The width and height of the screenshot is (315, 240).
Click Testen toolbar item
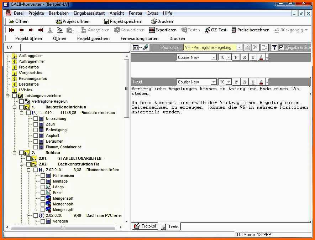(x=190, y=30)
